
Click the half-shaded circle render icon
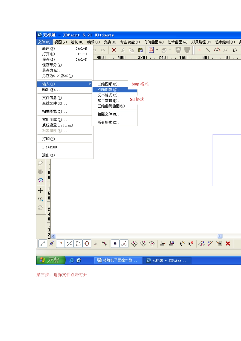[178, 50]
